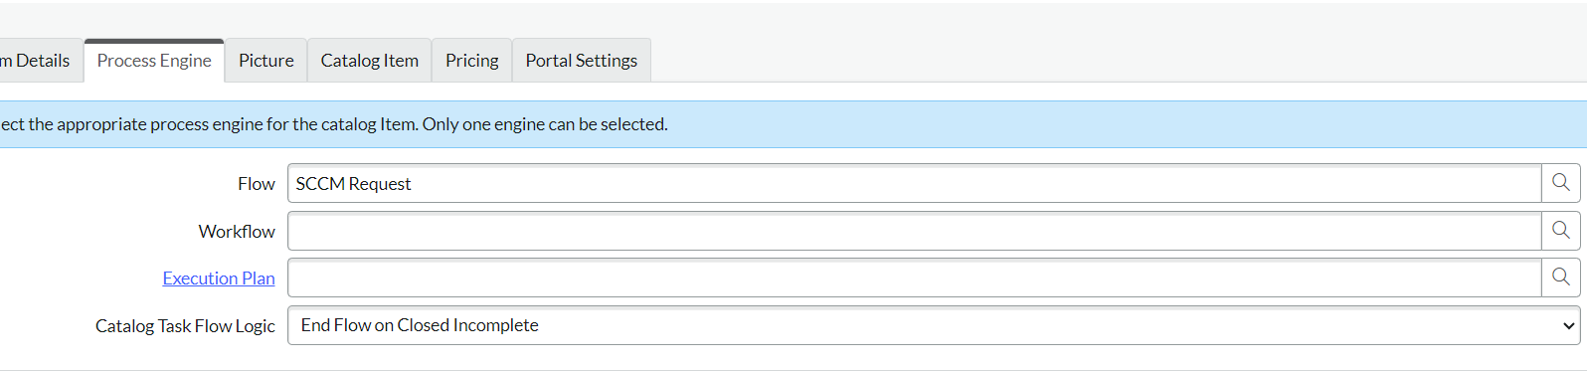The width and height of the screenshot is (1587, 371).
Task: Select the Process Engine tab
Action: 154,61
